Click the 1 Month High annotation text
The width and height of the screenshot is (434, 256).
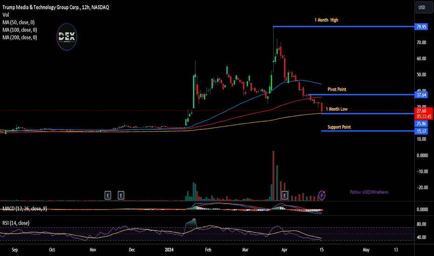326,20
